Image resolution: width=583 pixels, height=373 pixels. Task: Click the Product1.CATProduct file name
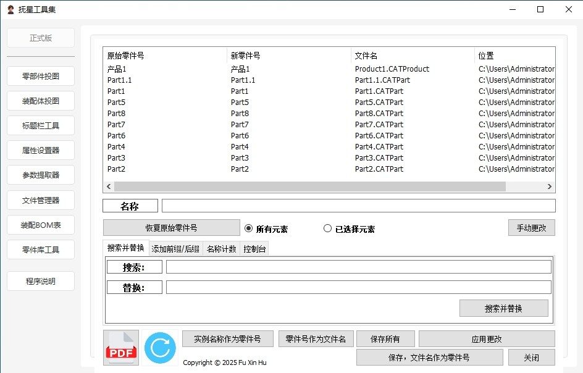click(392, 69)
